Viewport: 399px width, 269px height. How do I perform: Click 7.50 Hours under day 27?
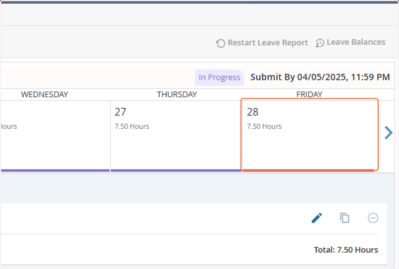132,126
